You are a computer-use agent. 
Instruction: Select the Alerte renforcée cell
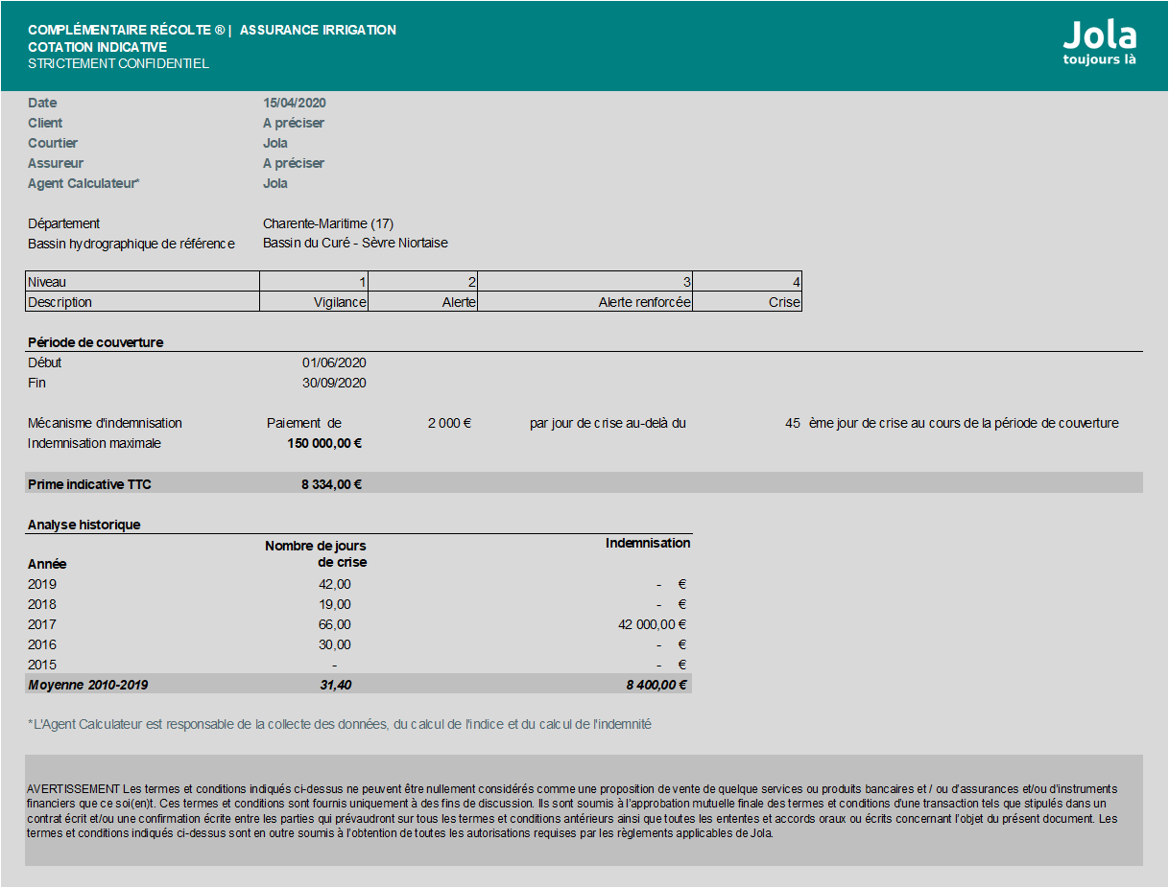coord(585,302)
